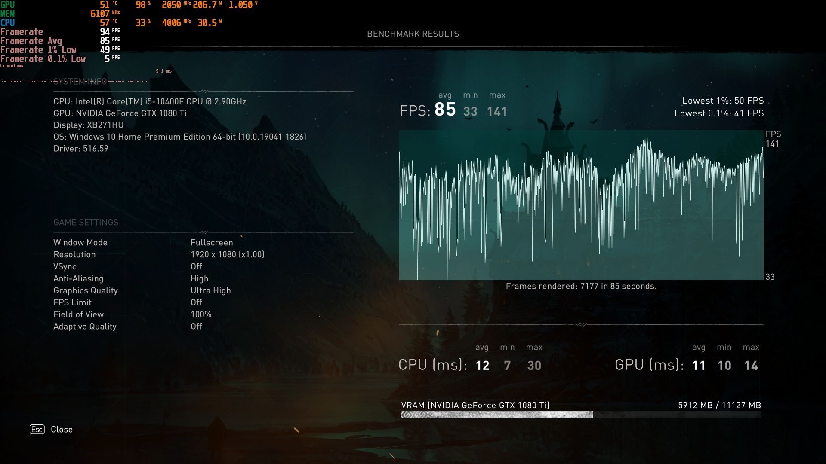Click the CPU (ms) label
Image resolution: width=826 pixels, height=464 pixels.
point(432,365)
